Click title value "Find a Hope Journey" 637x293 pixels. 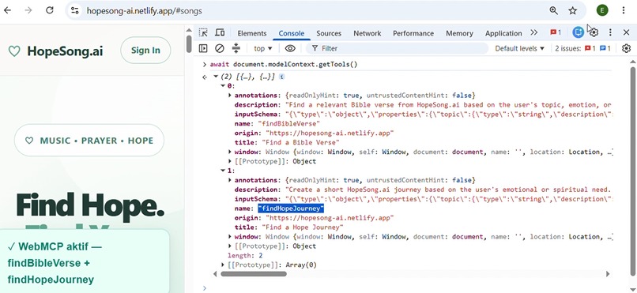click(302, 227)
